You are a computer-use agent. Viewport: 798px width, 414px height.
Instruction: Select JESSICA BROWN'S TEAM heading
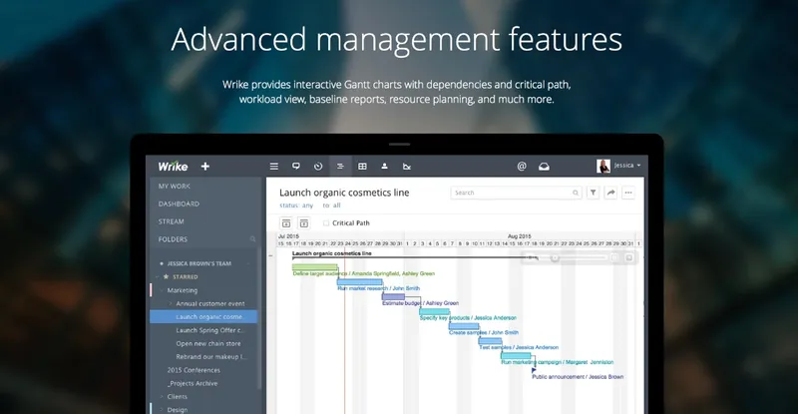(x=199, y=263)
